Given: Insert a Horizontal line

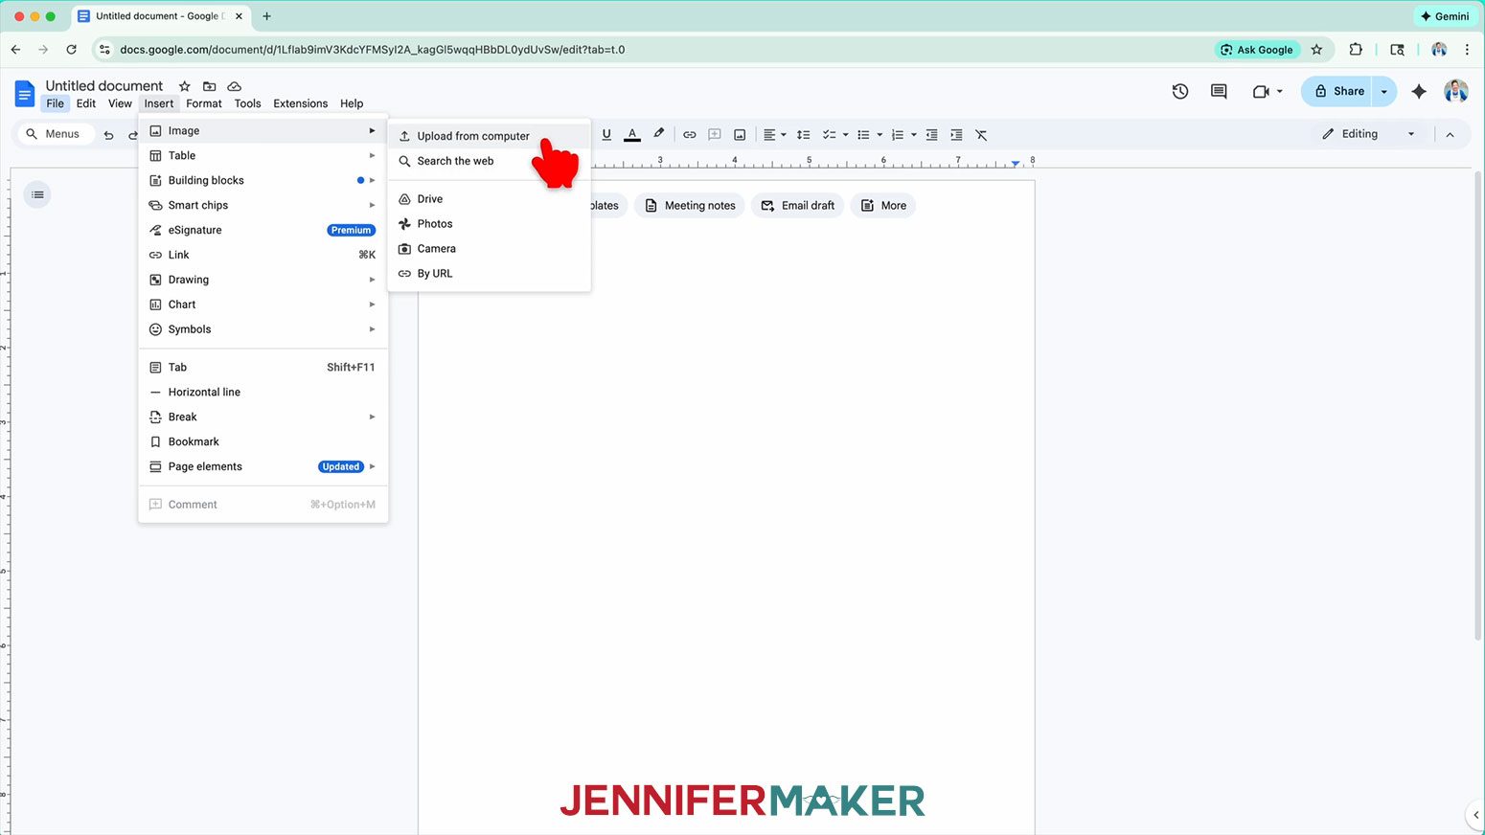Looking at the screenshot, I should (263, 393).
